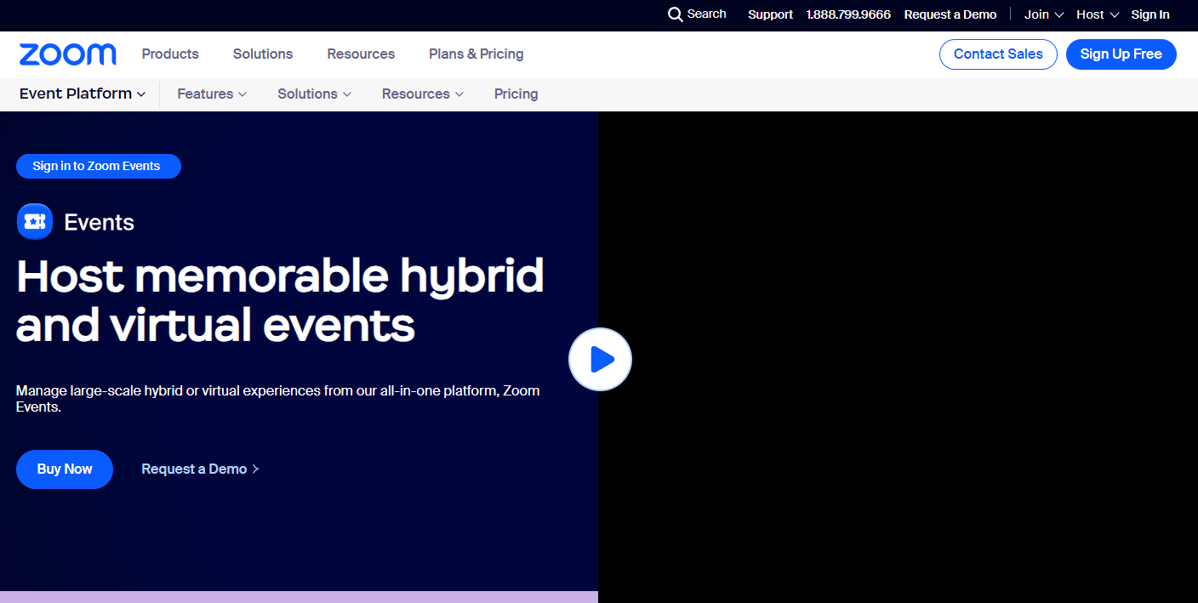
Task: Click the Events product title text
Action: 99,223
